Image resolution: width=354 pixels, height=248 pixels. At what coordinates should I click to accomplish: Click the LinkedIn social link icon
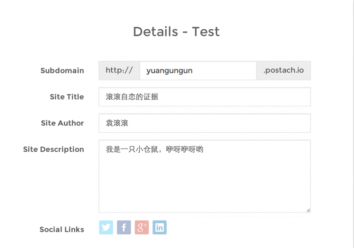click(x=159, y=227)
